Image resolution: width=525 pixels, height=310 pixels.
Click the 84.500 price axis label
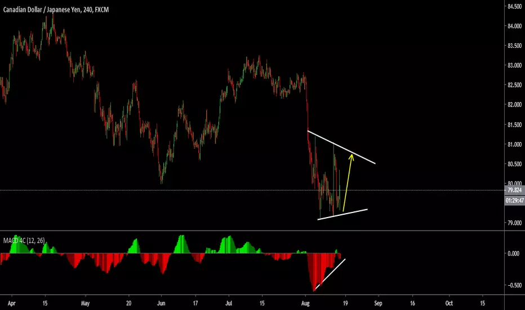[515, 6]
